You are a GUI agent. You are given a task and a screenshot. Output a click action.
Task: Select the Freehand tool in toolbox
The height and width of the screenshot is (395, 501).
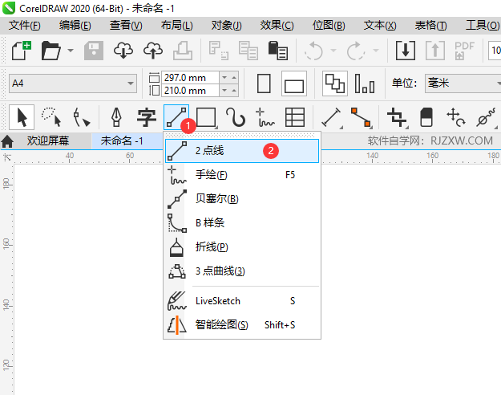(265, 117)
